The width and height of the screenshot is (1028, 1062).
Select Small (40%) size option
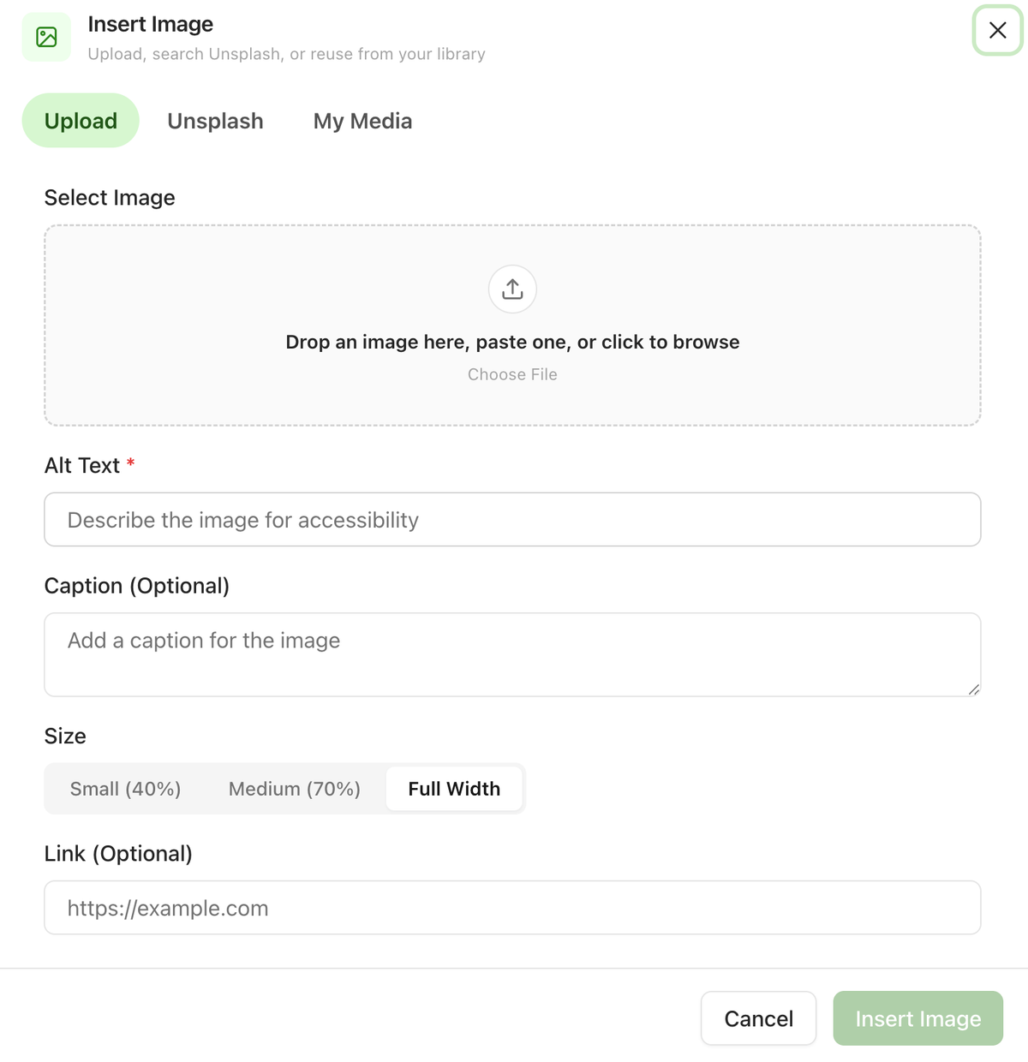[x=125, y=789]
